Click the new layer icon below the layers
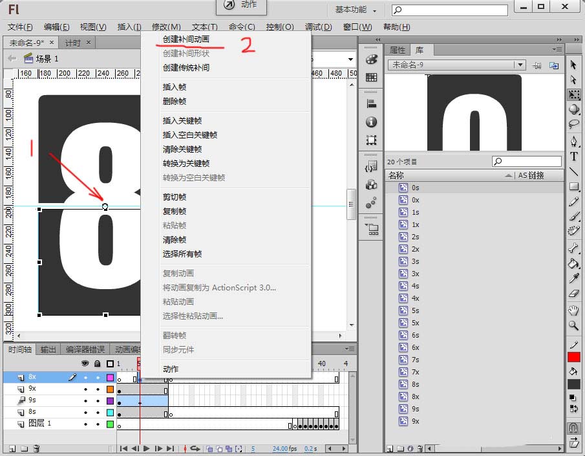The image size is (585, 456). coord(12,448)
